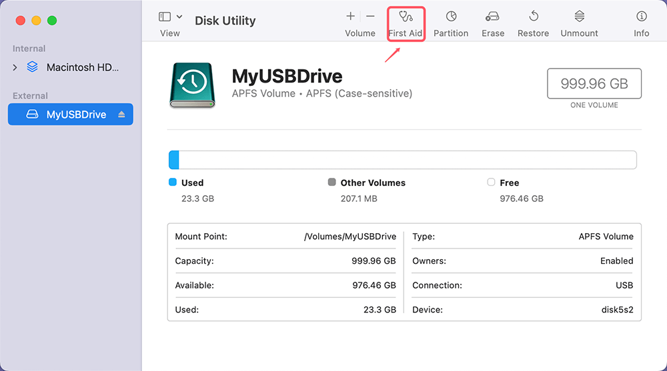Expand the Macintosh HD tree item
This screenshot has height=371, width=667.
tap(15, 67)
